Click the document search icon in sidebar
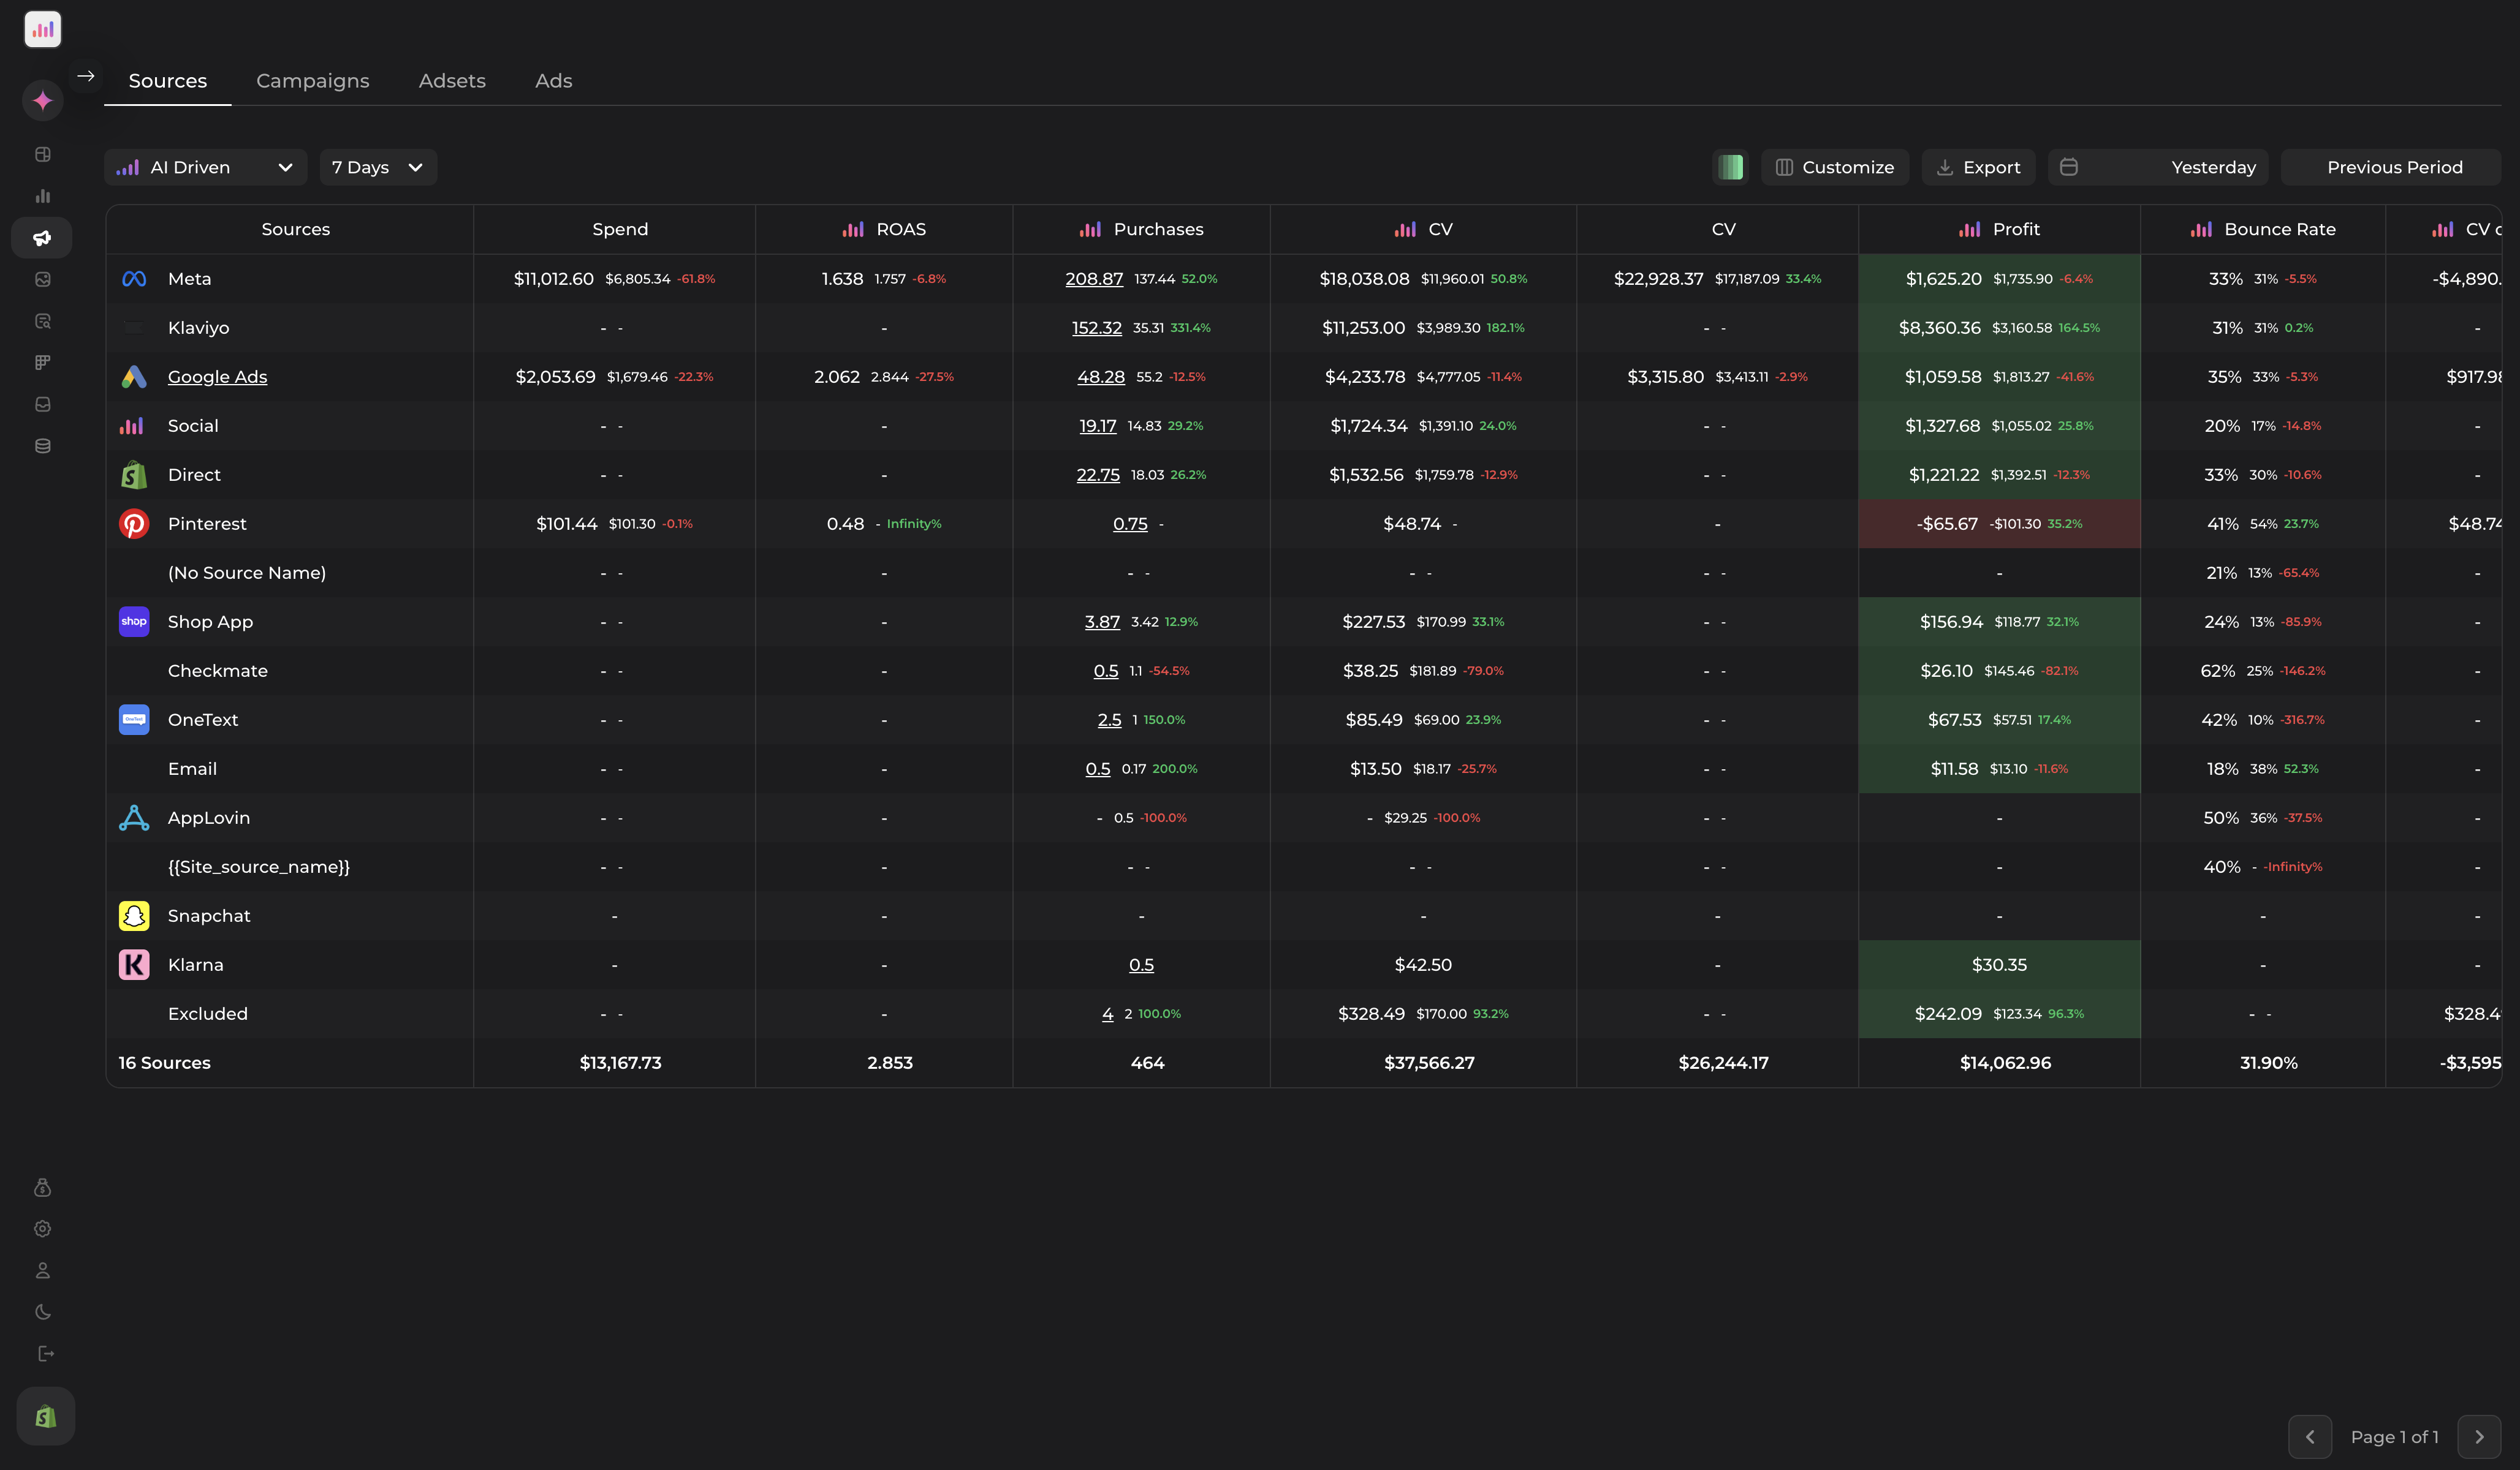2520x1470 pixels. point(42,321)
